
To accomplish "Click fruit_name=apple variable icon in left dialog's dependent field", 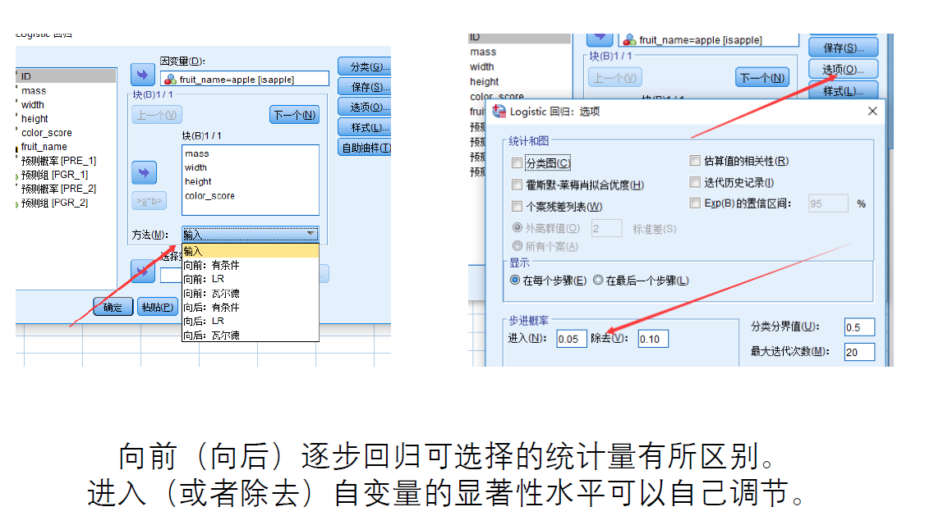I will (170, 80).
